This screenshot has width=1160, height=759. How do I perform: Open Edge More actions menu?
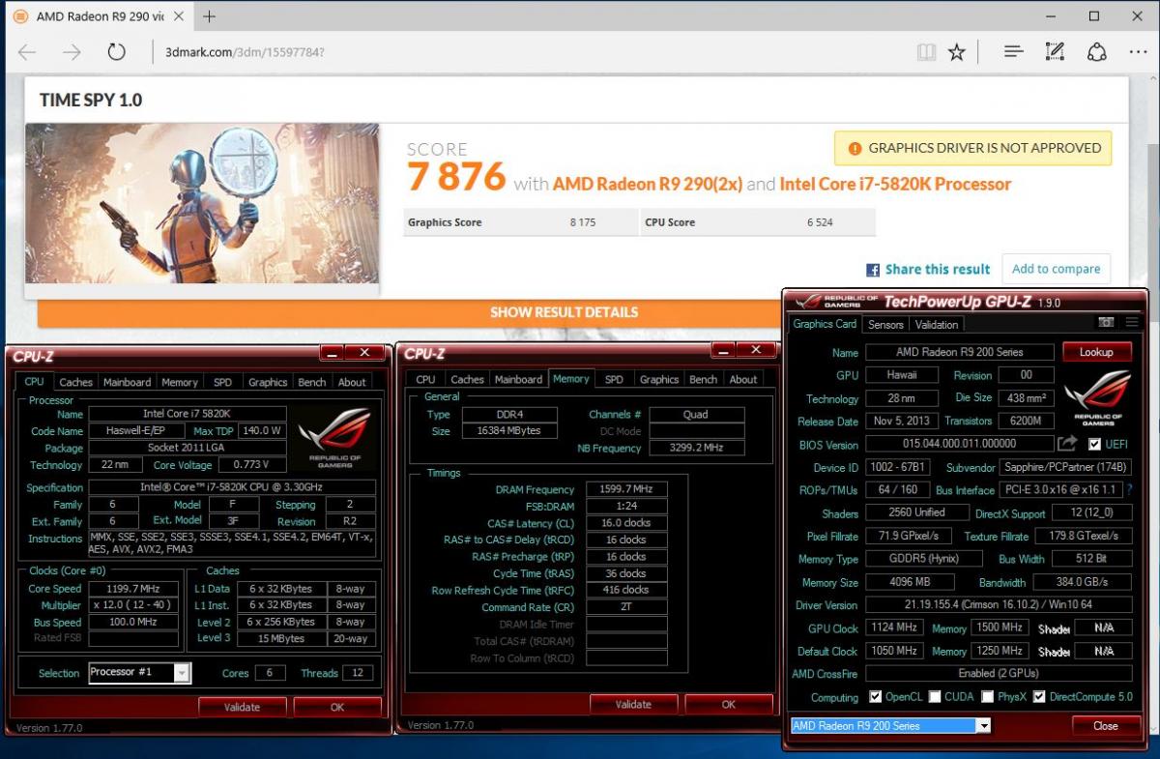tap(1138, 52)
